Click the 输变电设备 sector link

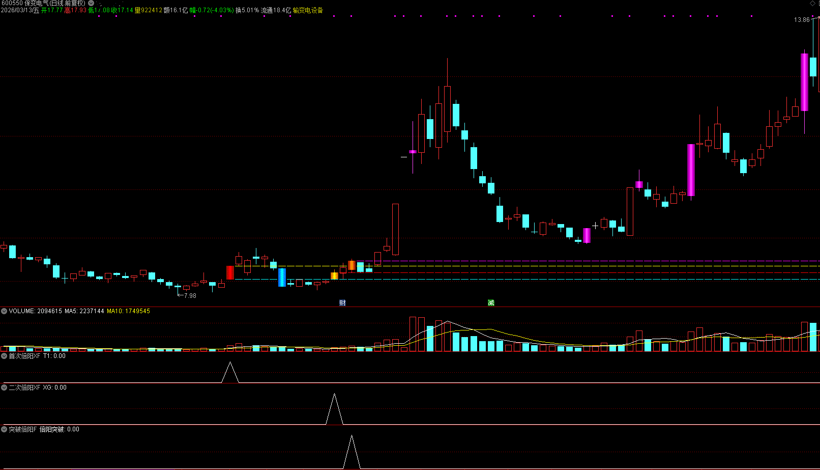[308, 10]
